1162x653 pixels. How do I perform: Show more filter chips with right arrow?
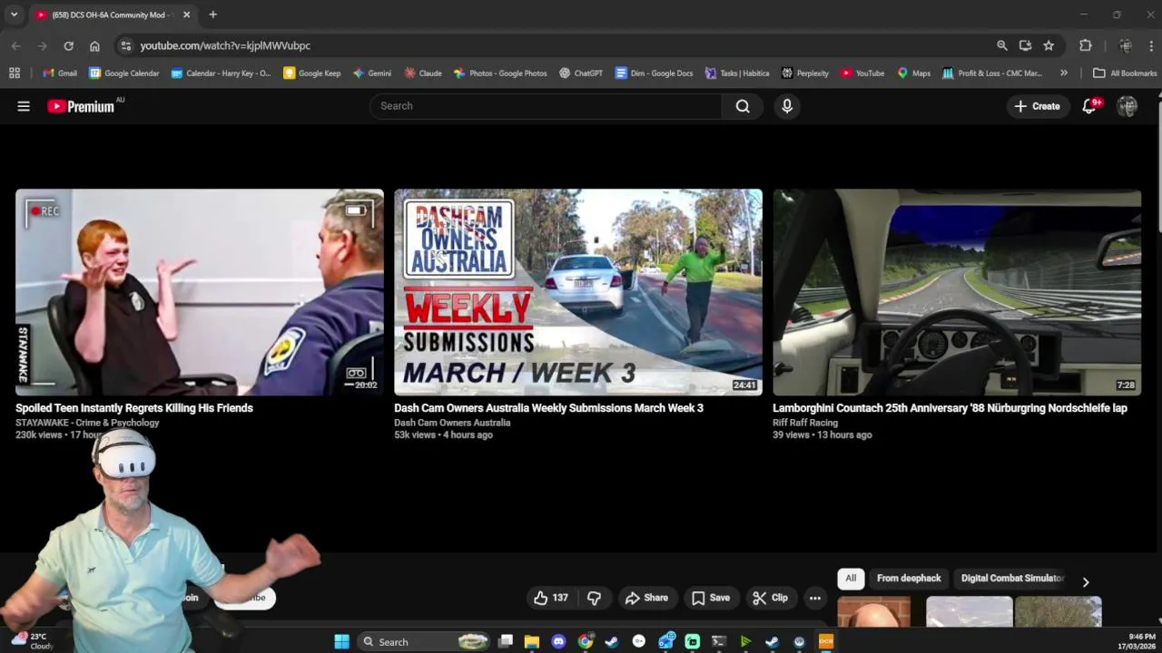(1085, 582)
